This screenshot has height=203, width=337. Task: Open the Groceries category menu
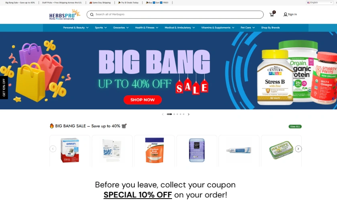pyautogui.click(x=121, y=28)
